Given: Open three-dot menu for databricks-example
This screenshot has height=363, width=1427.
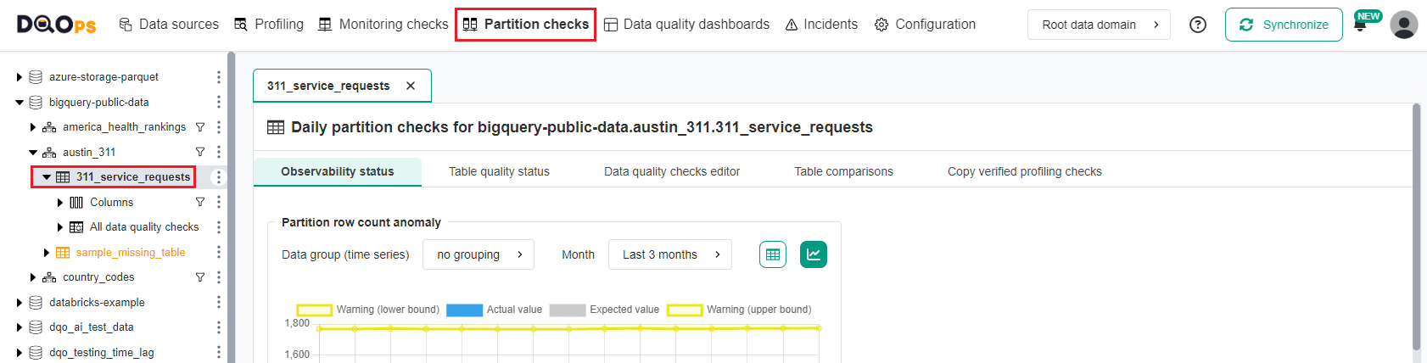Looking at the screenshot, I should [219, 303].
